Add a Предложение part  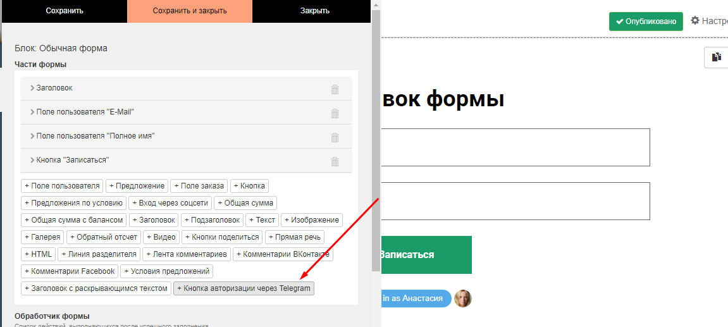(137, 186)
